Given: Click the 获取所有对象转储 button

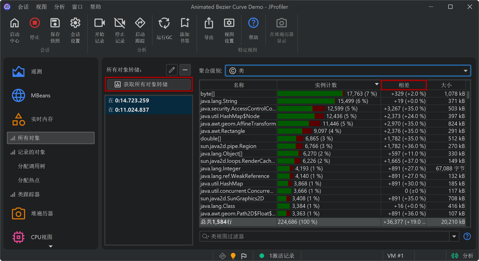Looking at the screenshot, I should (149, 85).
